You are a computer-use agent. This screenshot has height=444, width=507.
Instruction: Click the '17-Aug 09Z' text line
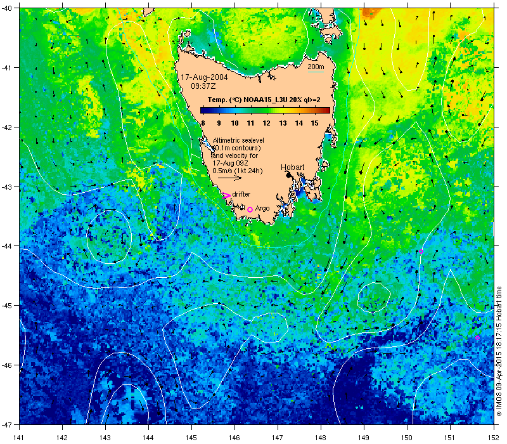pyautogui.click(x=230, y=163)
